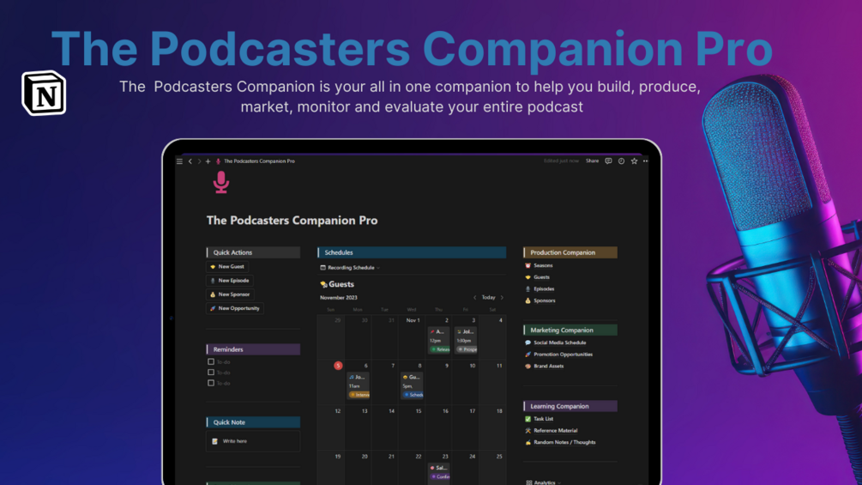
Task: Open calendar event on November 2
Action: [x=438, y=341]
